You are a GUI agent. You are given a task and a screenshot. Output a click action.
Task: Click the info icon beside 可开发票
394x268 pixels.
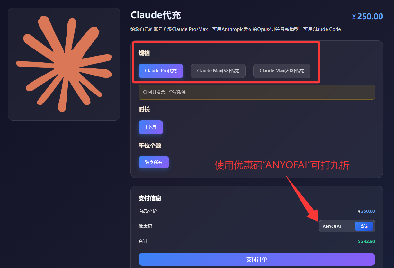click(145, 92)
